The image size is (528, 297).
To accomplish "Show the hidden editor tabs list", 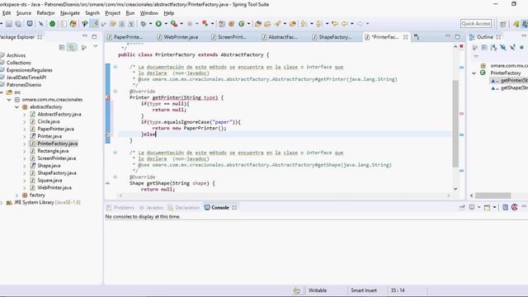I will pyautogui.click(x=417, y=36).
